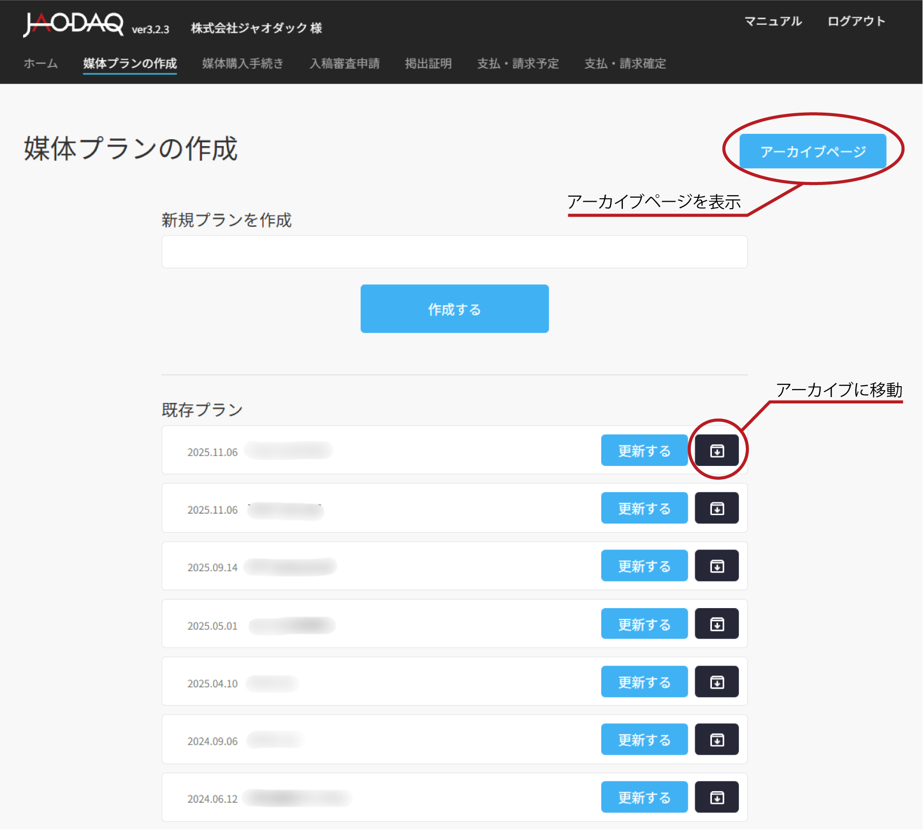The height and width of the screenshot is (830, 923).
Task: Select the 媒体プランの作成 tab
Action: coord(130,63)
